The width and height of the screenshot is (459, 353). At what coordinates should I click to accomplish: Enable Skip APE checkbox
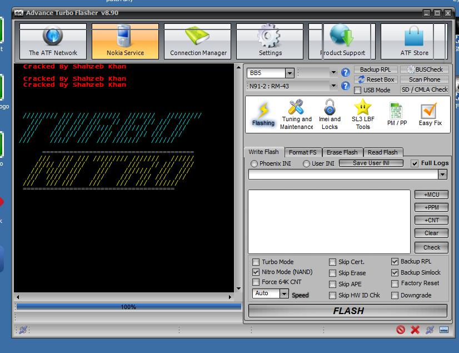point(332,284)
